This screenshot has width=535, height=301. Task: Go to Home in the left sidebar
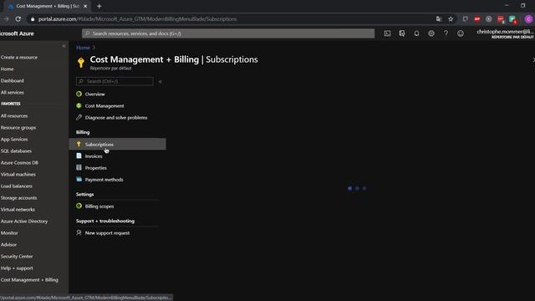point(8,69)
